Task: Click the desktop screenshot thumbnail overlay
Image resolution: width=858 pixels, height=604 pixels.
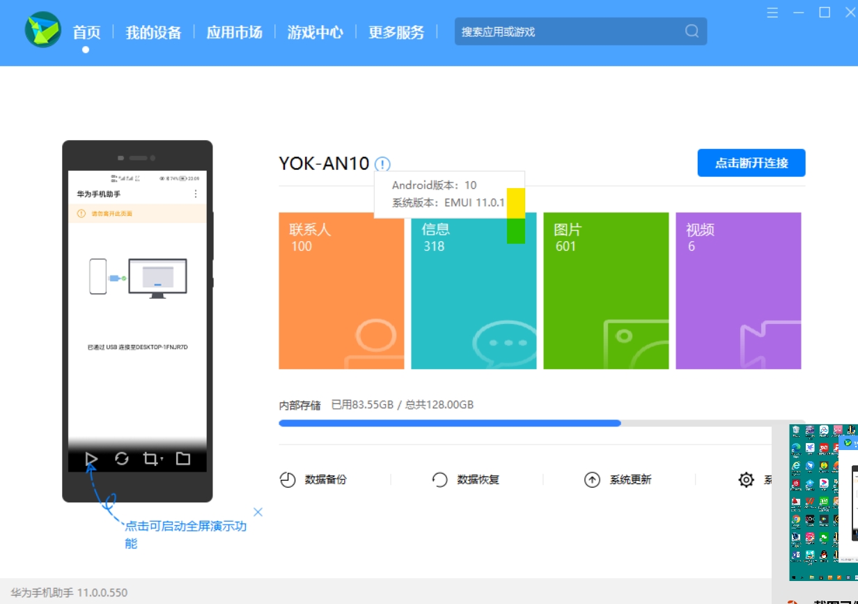Action: point(823,502)
